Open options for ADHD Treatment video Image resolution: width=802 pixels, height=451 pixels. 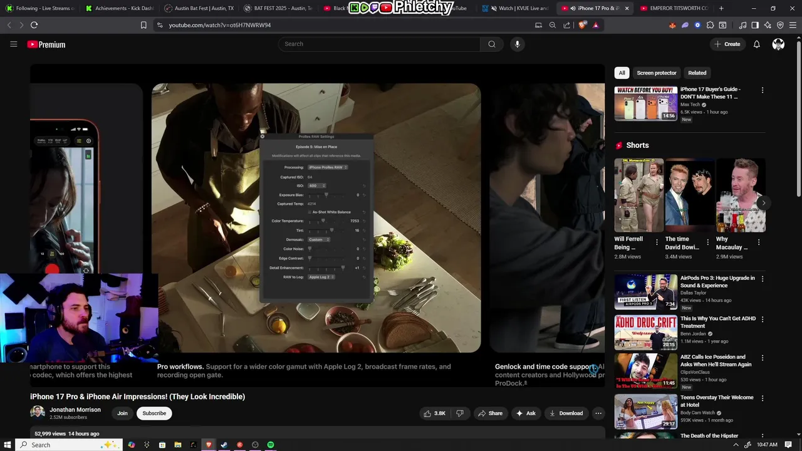(x=763, y=319)
